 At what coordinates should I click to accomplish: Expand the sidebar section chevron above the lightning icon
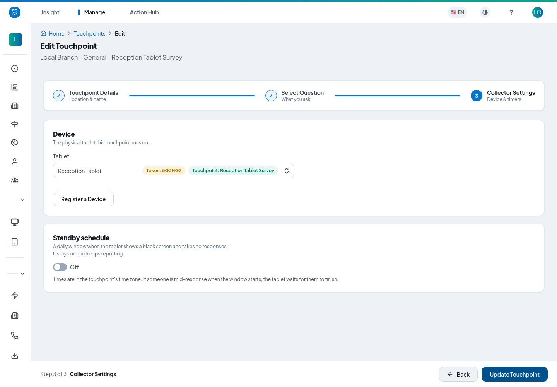[x=22, y=274]
